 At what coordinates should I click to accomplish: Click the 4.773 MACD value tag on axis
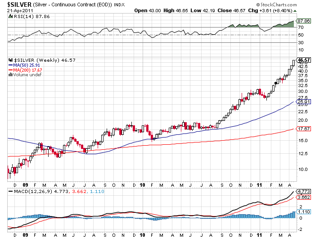point(304,192)
